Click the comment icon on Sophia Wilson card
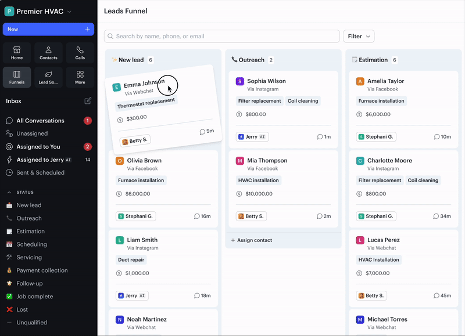The height and width of the screenshot is (336, 465). click(320, 137)
